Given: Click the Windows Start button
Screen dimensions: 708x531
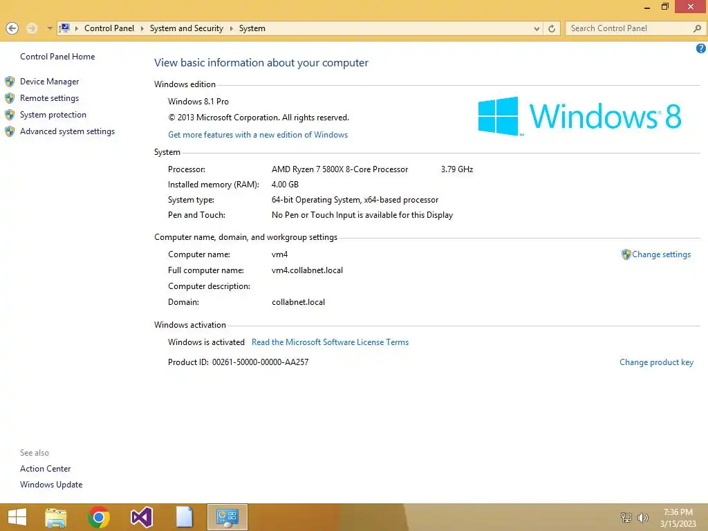Looking at the screenshot, I should pos(17,517).
